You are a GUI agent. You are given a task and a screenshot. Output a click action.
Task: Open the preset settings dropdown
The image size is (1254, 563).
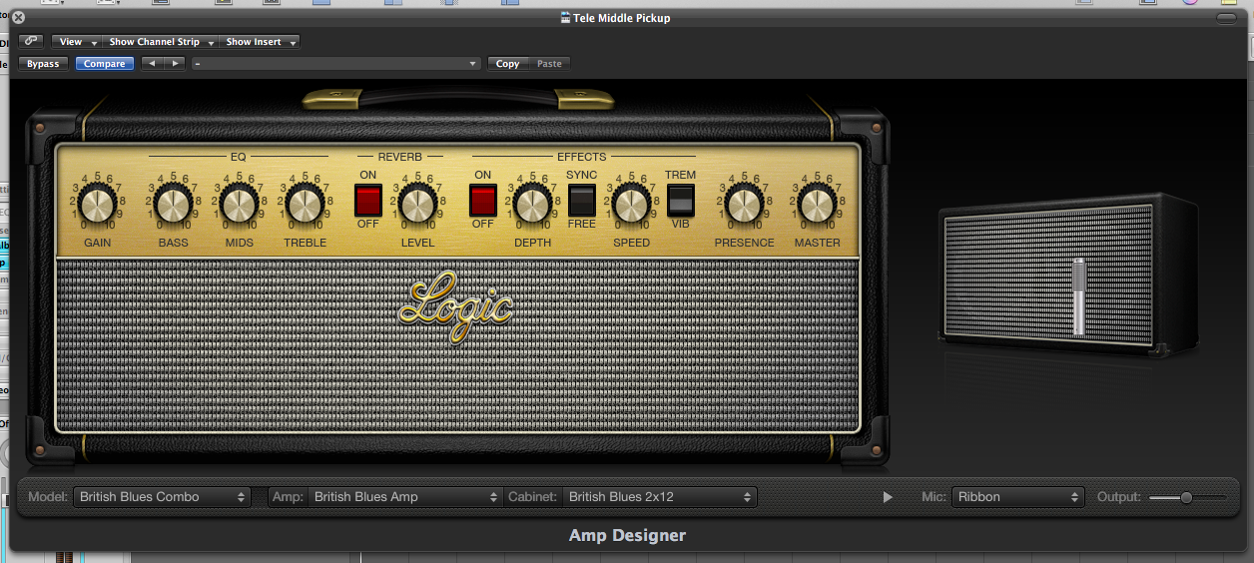(336, 64)
